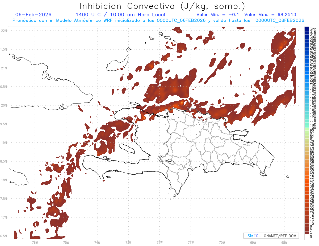Viewport: 319px width, 246px height.
Task: Click the 18N latitude label
Action: tap(4, 180)
